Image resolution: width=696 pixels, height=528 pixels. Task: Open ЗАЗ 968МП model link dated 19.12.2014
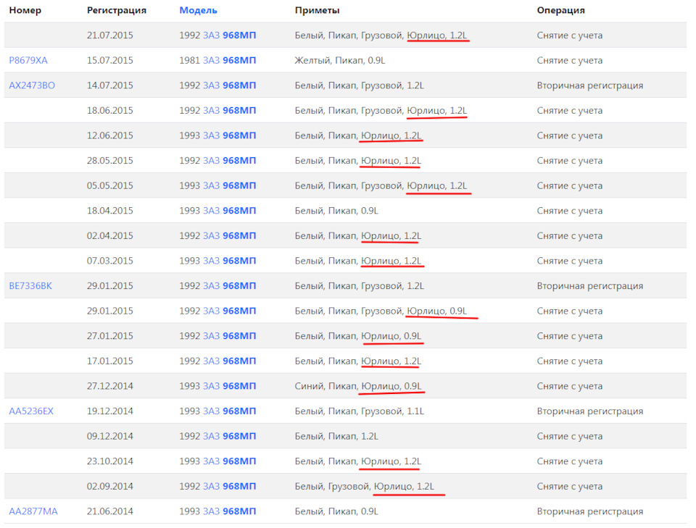(x=230, y=411)
